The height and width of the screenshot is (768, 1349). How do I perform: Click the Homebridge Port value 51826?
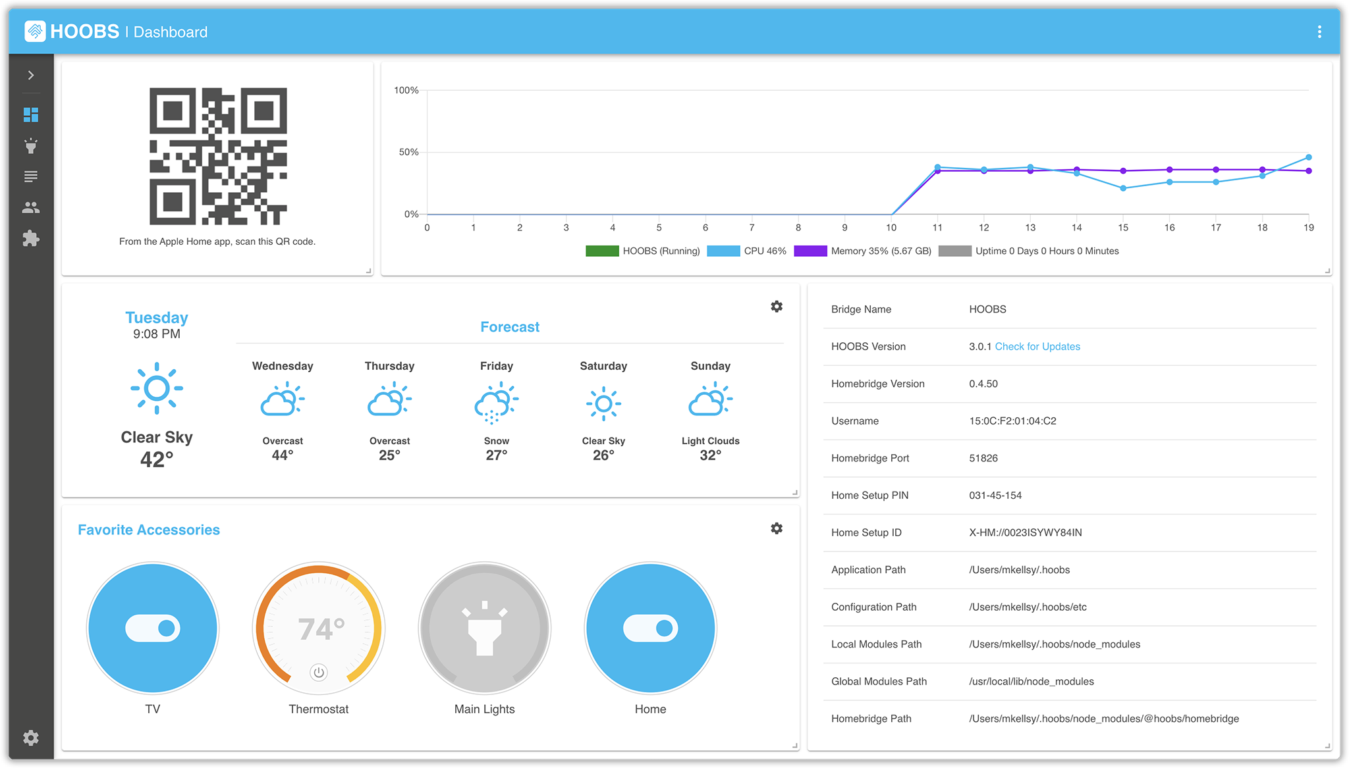983,458
